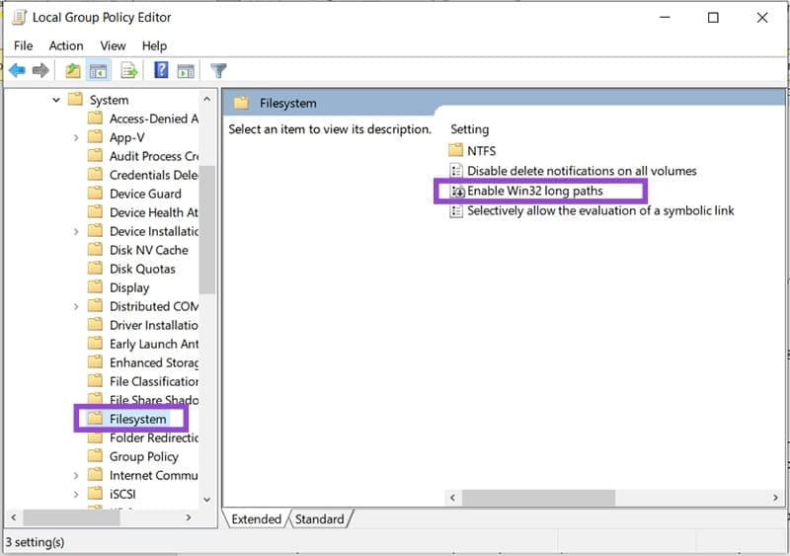This screenshot has height=556, width=790.
Task: Open the File menu
Action: [x=23, y=45]
